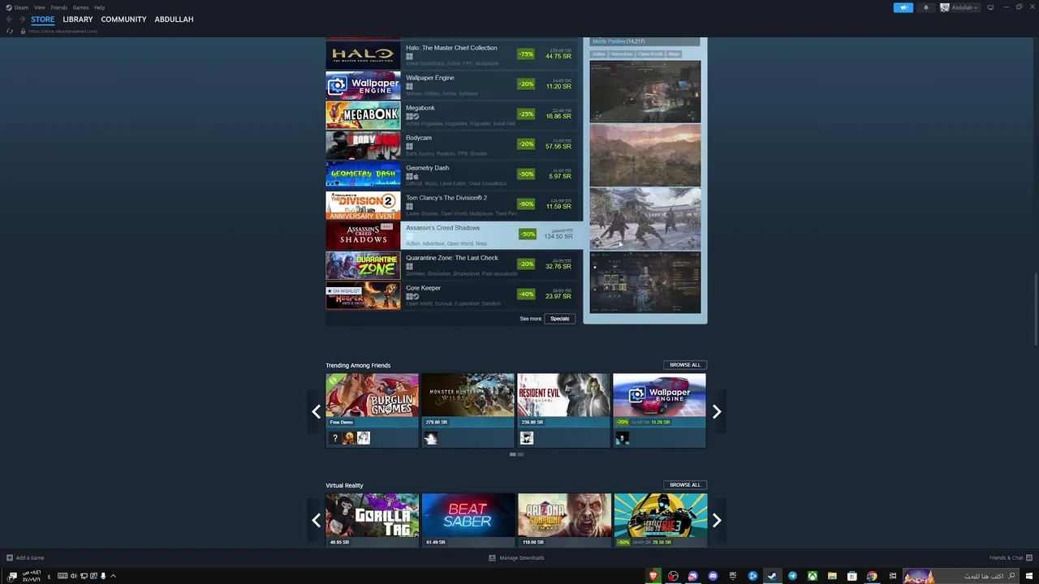The height and width of the screenshot is (584, 1039).
Task: Browse all Trending Among Friends
Action: 685,365
